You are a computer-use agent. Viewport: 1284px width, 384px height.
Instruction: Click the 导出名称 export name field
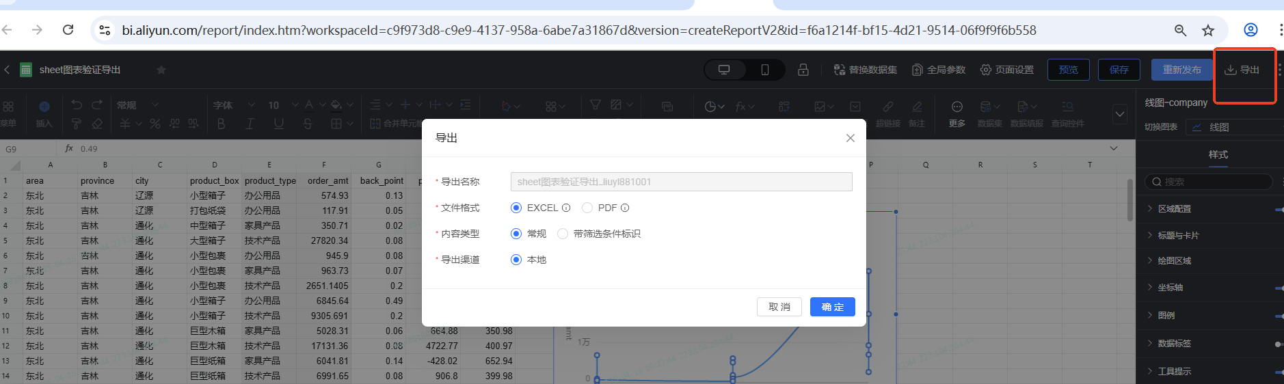[x=681, y=182]
